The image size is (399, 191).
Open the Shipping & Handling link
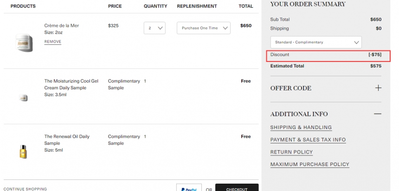point(301,128)
